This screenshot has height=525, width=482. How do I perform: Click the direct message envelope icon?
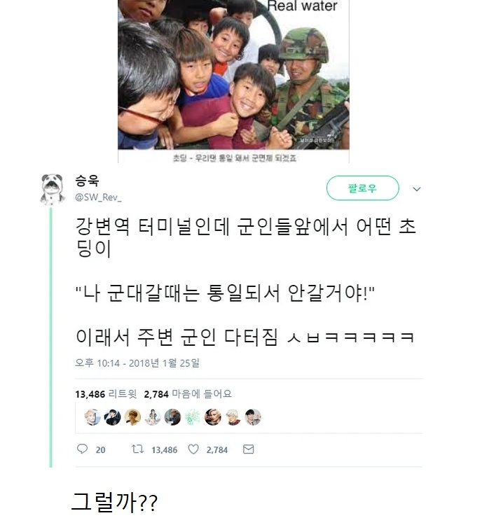pyautogui.click(x=248, y=449)
